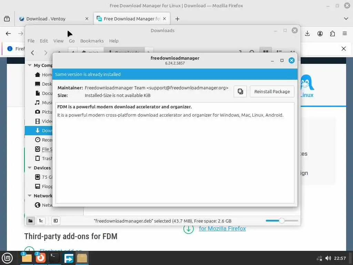Collapse the My Computer sidebar section
The image size is (353, 265).
pos(30,65)
